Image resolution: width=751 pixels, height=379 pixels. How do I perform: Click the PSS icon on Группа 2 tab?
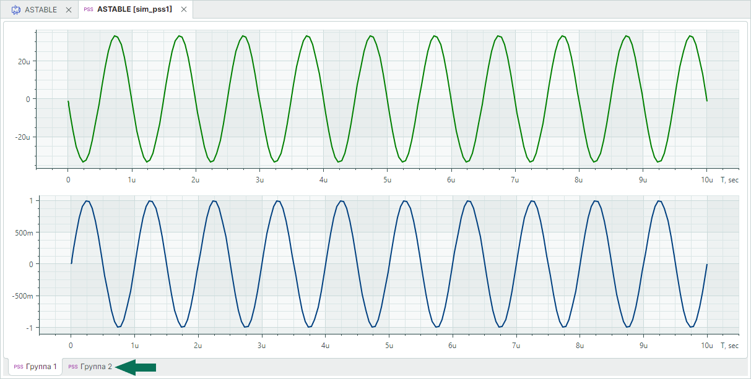[x=73, y=367]
